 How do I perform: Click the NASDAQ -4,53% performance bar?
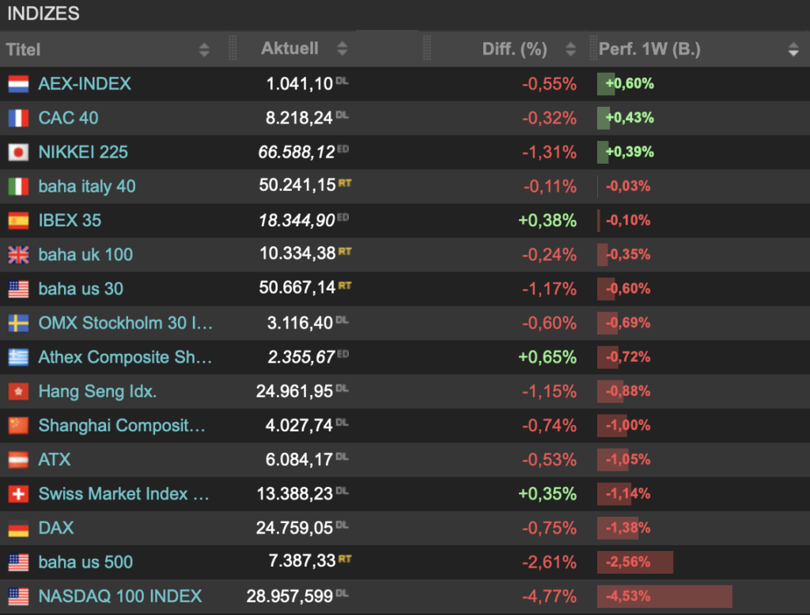coord(664,596)
